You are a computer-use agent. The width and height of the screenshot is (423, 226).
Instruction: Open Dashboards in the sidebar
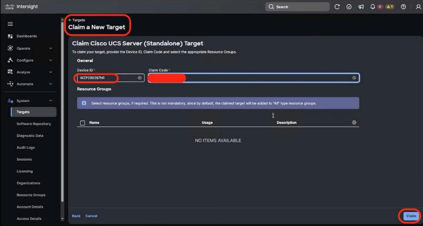coord(27,36)
